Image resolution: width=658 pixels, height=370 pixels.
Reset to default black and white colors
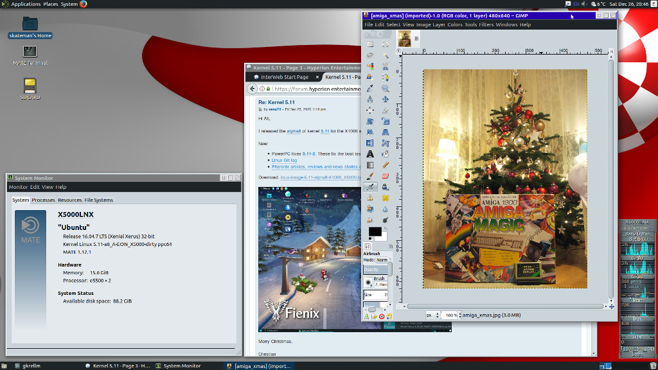click(370, 239)
